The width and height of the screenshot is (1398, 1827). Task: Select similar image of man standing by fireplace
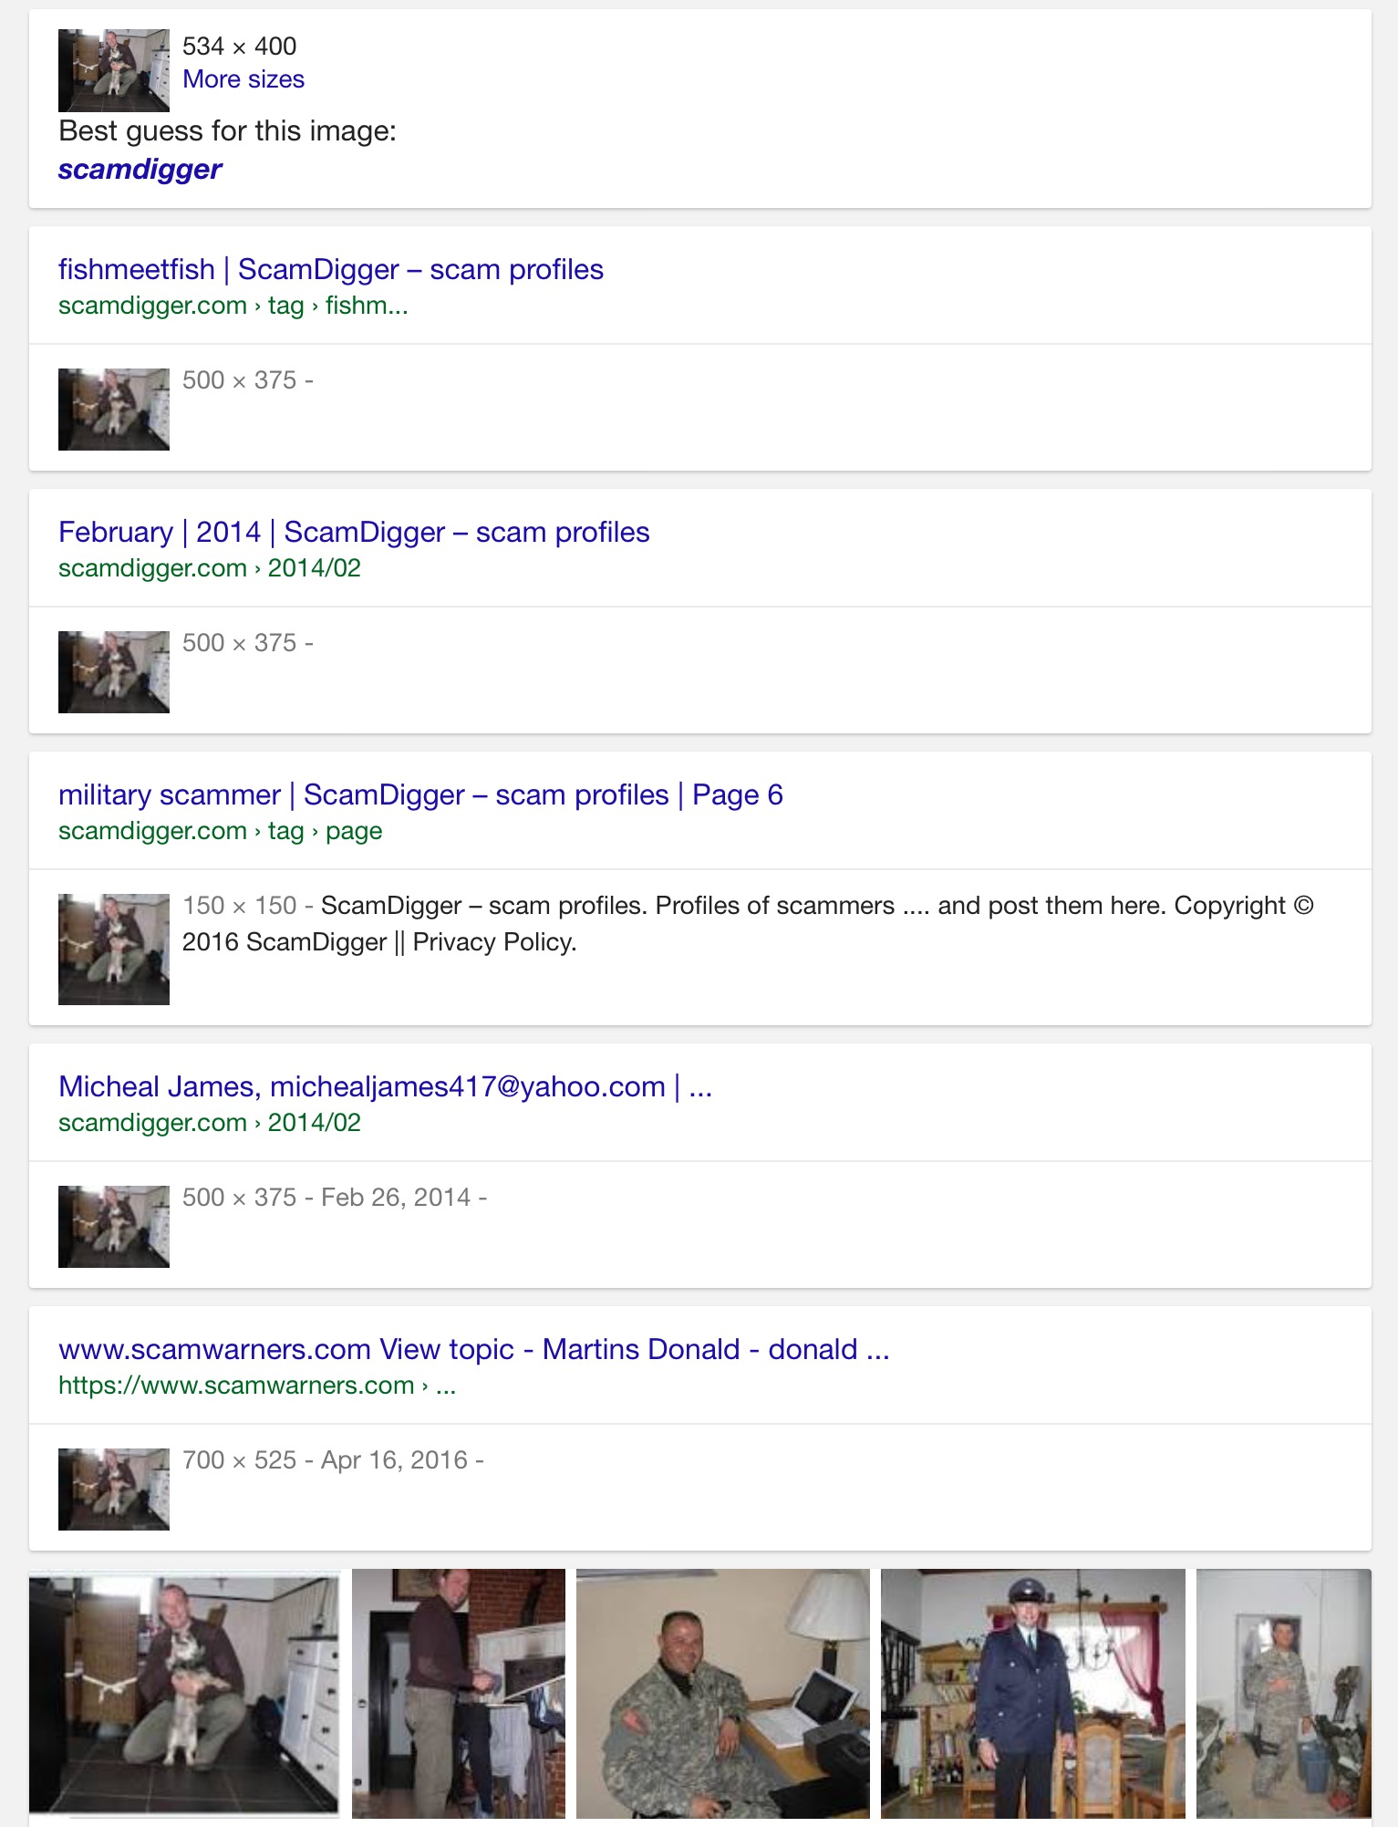click(458, 1693)
